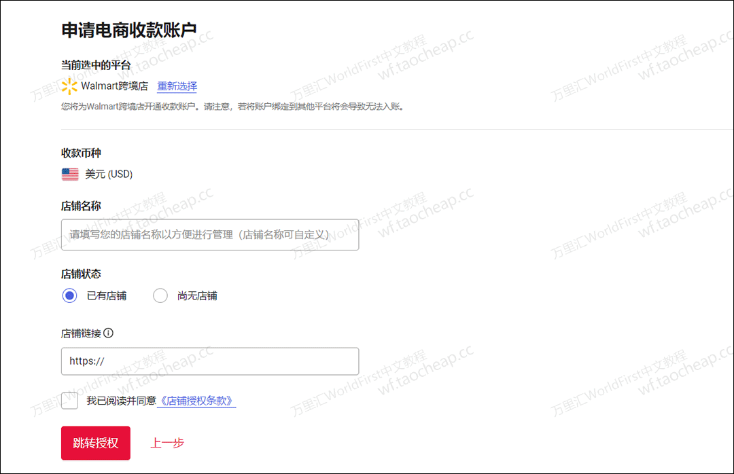The width and height of the screenshot is (734, 474).
Task: Focus the 店铺名称 input field
Action: click(x=210, y=234)
